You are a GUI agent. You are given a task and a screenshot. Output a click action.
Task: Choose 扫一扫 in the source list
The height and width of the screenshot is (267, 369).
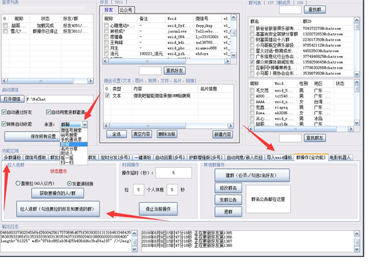point(67,162)
